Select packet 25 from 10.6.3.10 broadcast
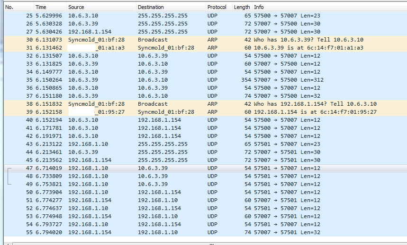The width and height of the screenshot is (407, 245). [205, 16]
